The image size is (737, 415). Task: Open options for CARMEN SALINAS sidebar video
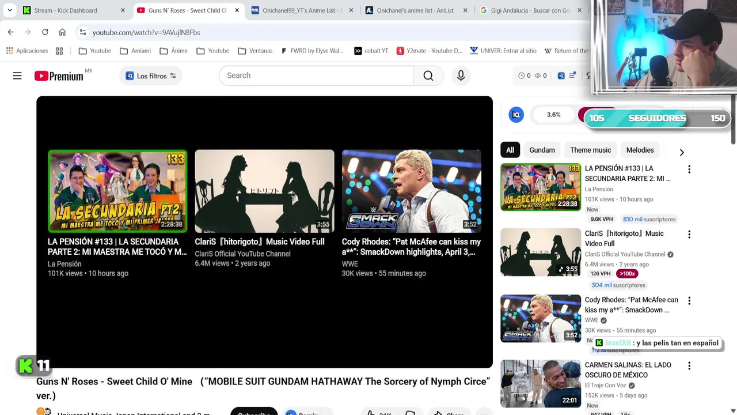689,366
